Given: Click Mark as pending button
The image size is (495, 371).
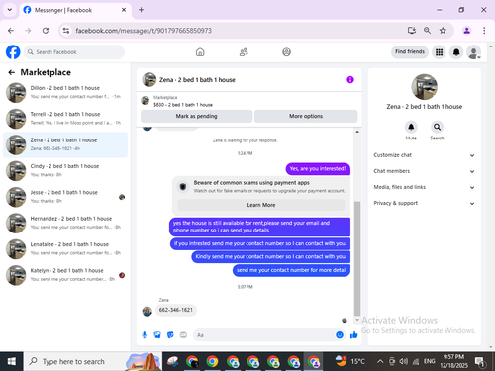Looking at the screenshot, I should 196,116.
